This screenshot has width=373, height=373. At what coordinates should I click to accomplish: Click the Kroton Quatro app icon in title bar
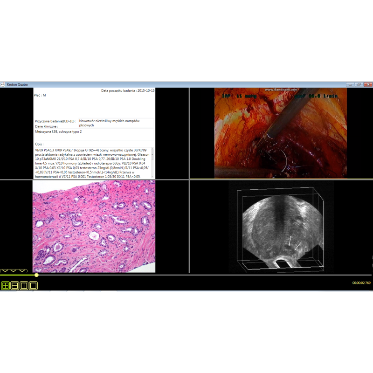[3, 84]
